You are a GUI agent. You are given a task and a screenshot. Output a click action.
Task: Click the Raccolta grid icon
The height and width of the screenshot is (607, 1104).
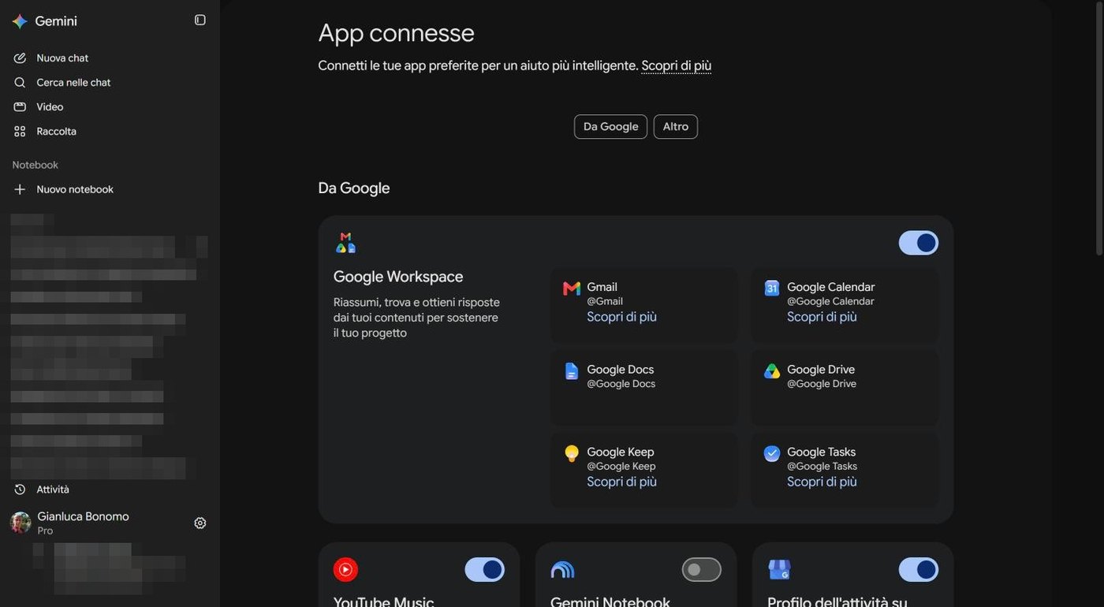[20, 132]
